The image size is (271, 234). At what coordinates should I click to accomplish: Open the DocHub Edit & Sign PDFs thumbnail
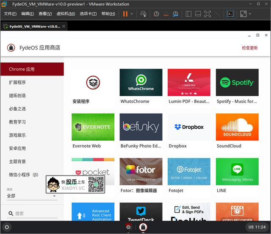189,212
